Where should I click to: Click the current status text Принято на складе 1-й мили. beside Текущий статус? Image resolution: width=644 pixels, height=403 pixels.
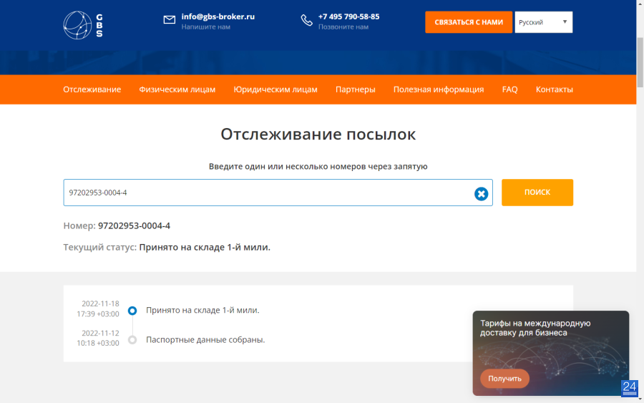tap(205, 247)
